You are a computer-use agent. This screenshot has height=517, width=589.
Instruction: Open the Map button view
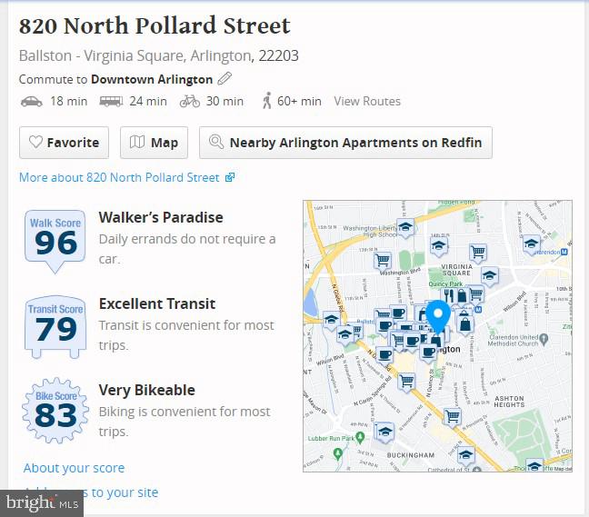[154, 143]
